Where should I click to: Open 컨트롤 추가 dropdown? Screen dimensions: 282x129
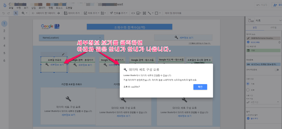[x=119, y=13]
